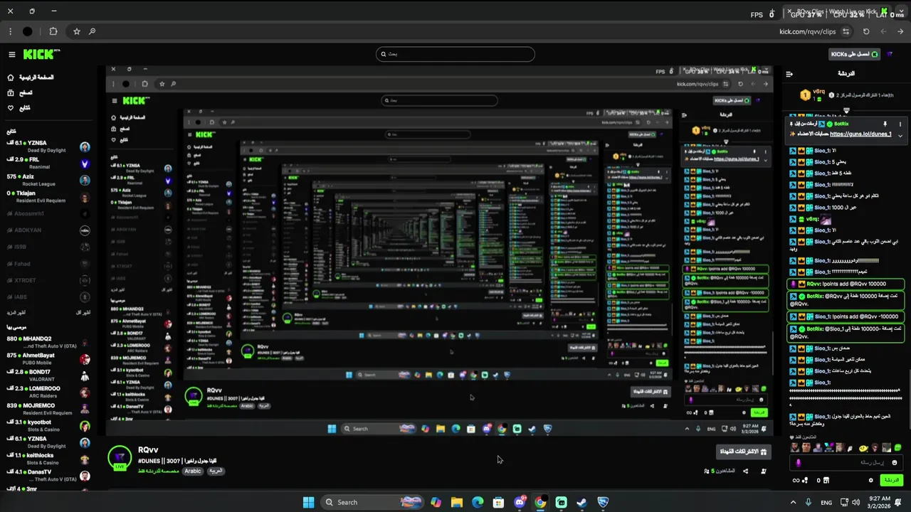Open the Kick hamburger sidebar menu
The width and height of the screenshot is (911, 512).
[x=11, y=54]
